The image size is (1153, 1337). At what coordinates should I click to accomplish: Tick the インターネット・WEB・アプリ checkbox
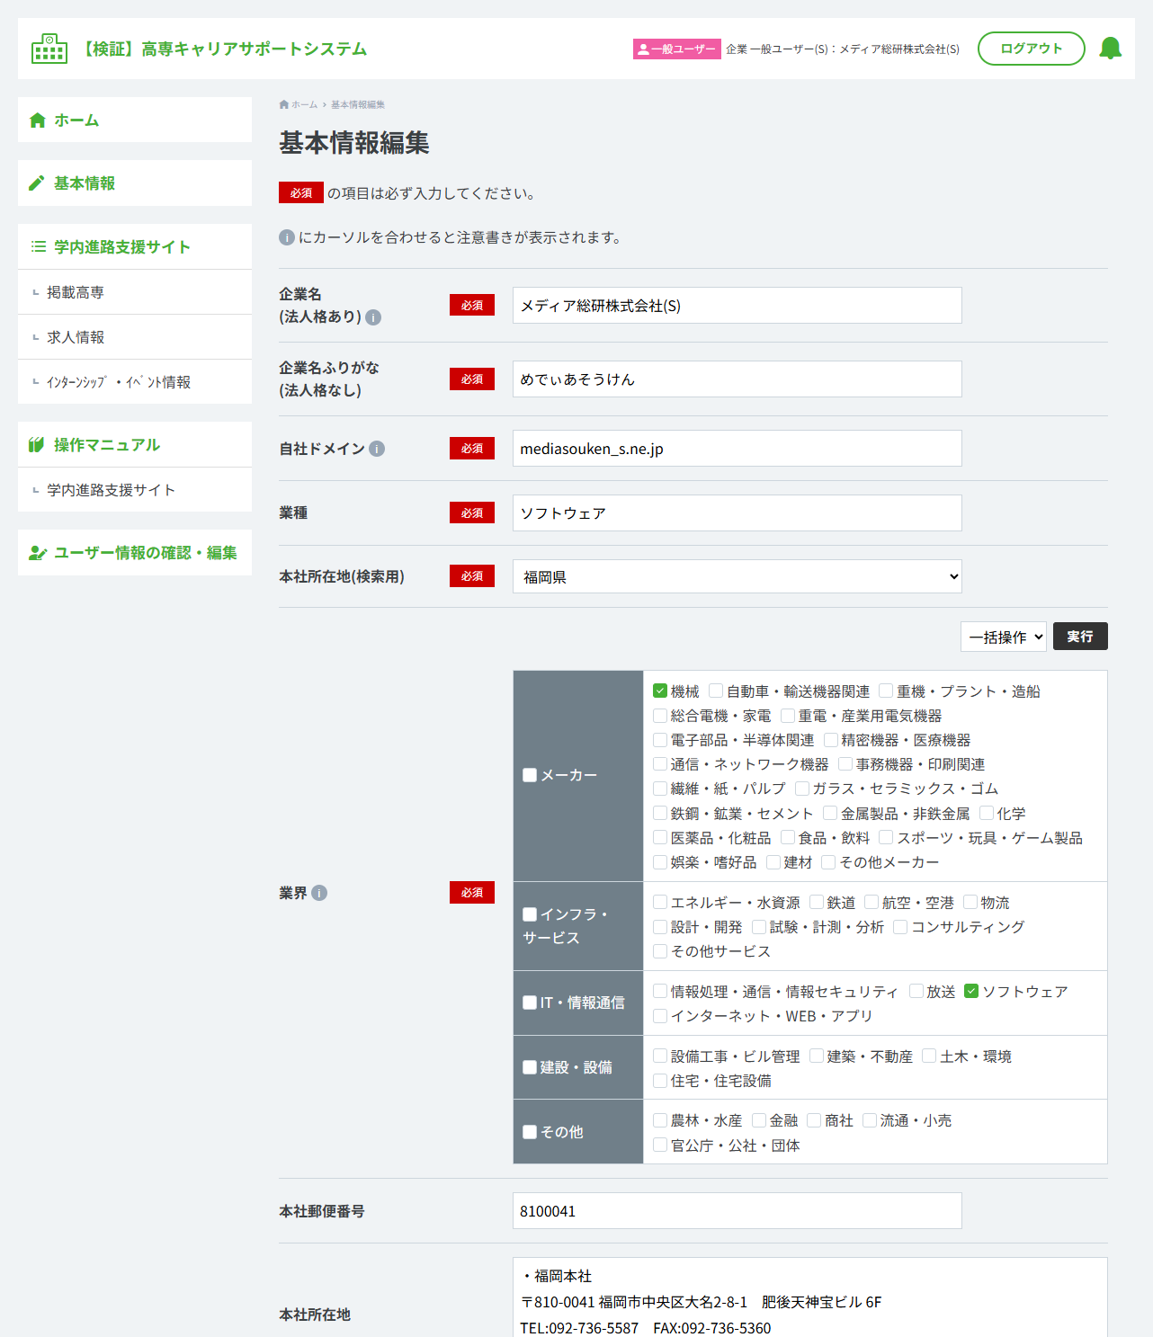click(x=660, y=1015)
